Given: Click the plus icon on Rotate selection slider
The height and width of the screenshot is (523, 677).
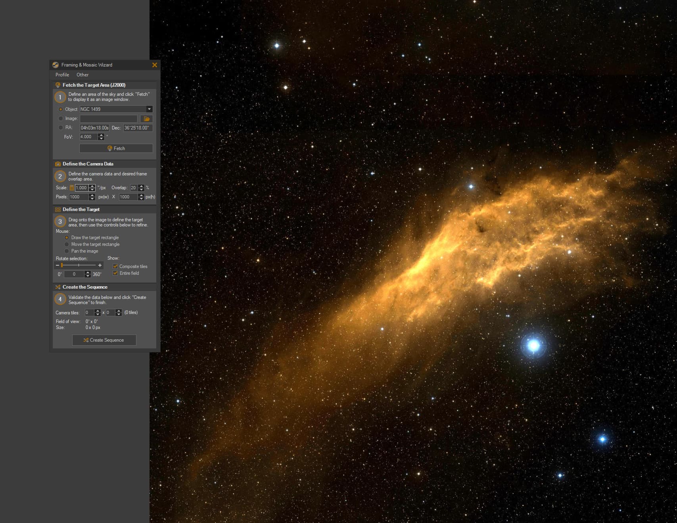Looking at the screenshot, I should (x=100, y=265).
